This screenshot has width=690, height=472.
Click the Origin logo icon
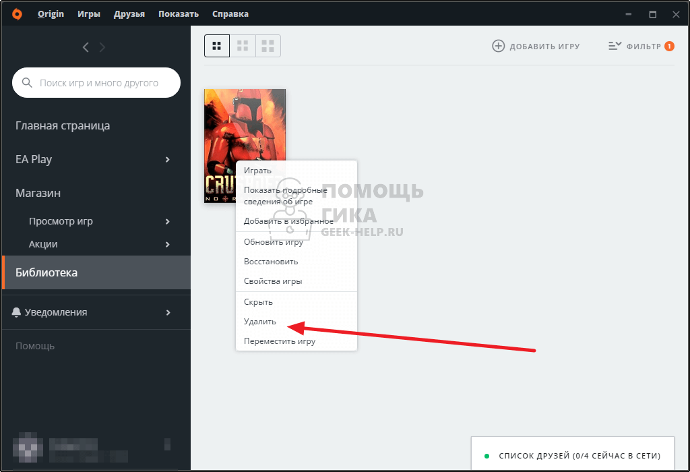coord(17,14)
